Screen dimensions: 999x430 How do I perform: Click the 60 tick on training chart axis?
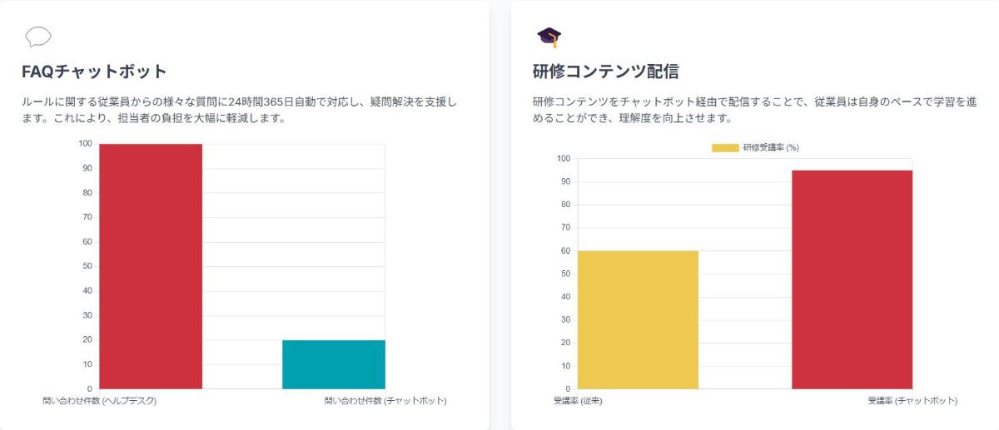[564, 250]
